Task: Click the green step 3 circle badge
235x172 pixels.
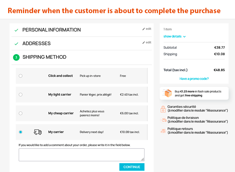Action: pyautogui.click(x=16, y=57)
